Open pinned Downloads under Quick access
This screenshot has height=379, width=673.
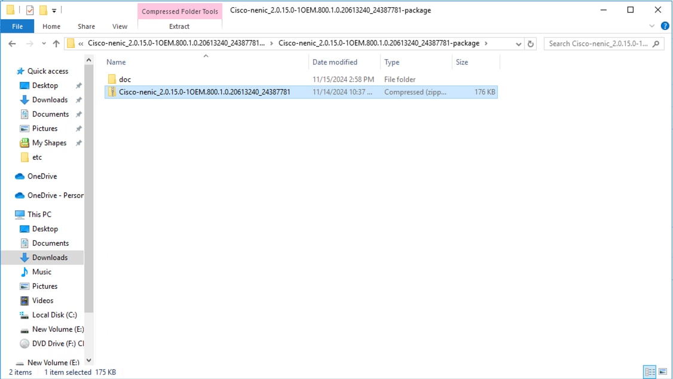(50, 100)
